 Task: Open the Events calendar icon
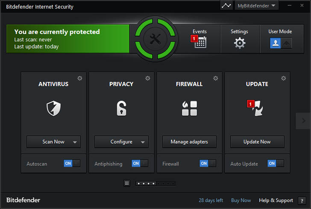click(x=200, y=42)
